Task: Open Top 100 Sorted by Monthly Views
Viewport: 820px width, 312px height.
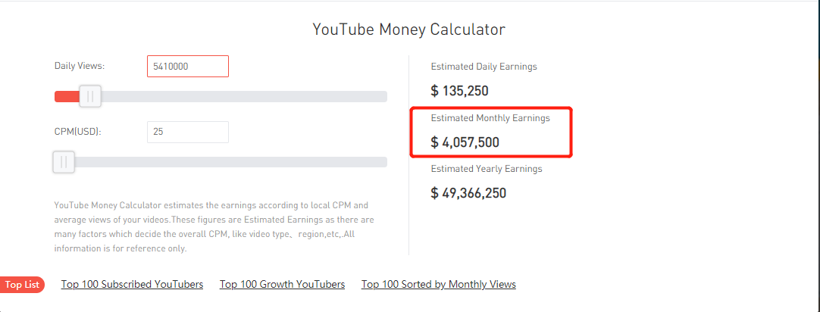Action: point(439,284)
